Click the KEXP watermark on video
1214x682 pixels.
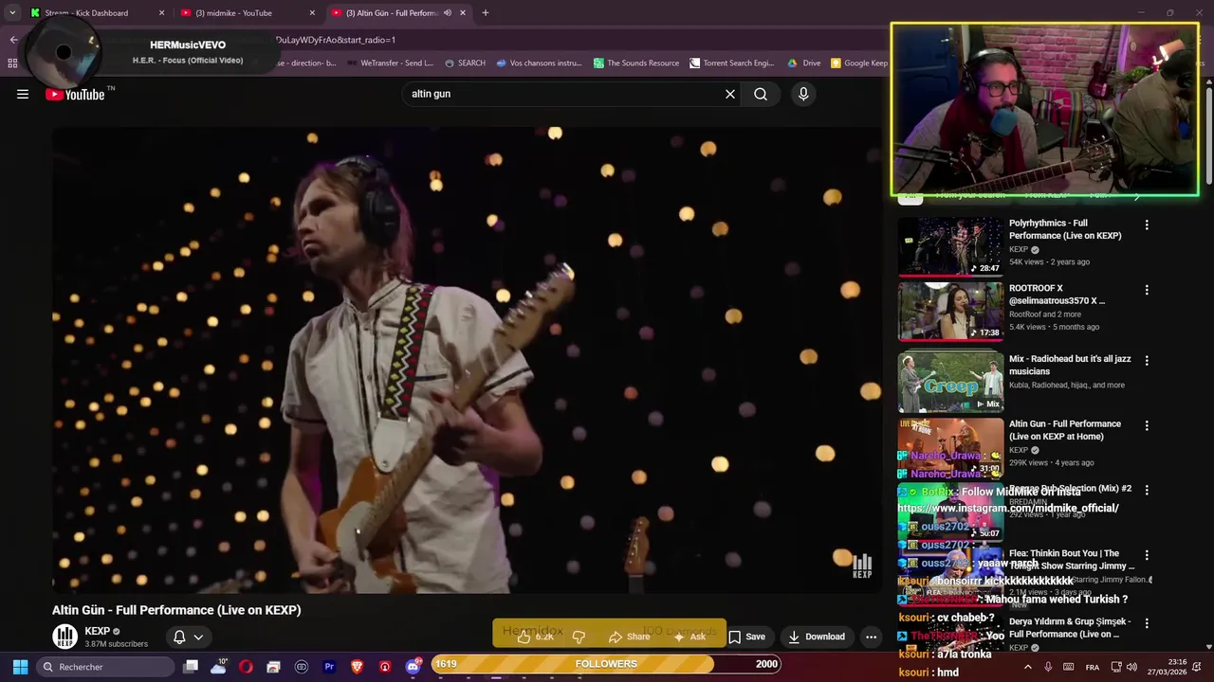(862, 566)
